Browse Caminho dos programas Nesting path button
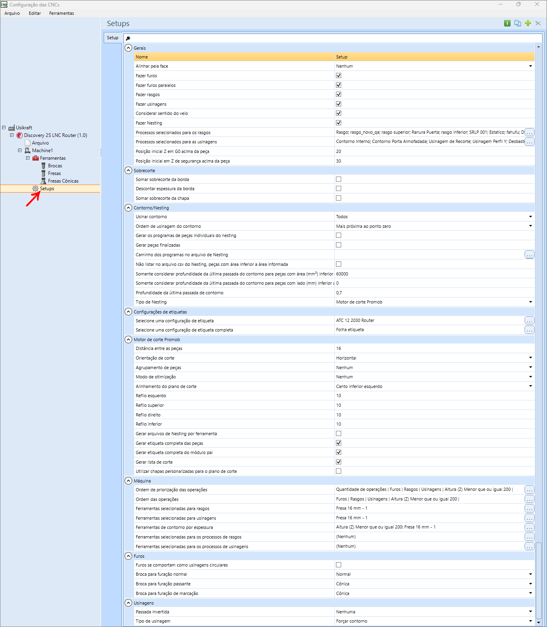 [x=529, y=255]
